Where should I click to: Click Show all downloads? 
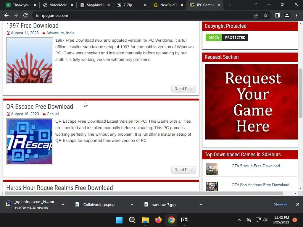pyautogui.click(x=281, y=204)
